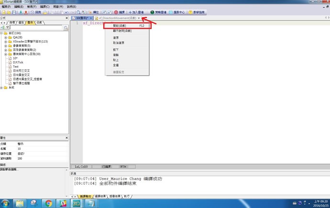Open the 視窗(W) menu
The height and width of the screenshot is (208, 330).
[58, 7]
